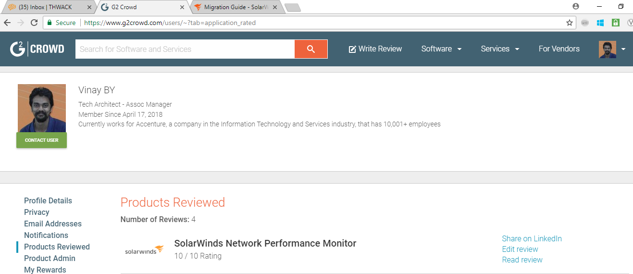Click Write Review in the header
633x274 pixels.
pyautogui.click(x=375, y=49)
